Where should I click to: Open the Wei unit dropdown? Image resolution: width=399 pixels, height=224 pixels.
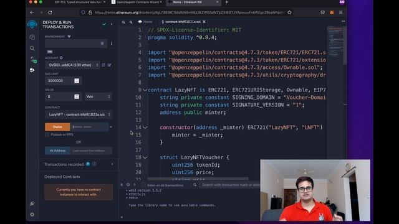click(x=98, y=96)
